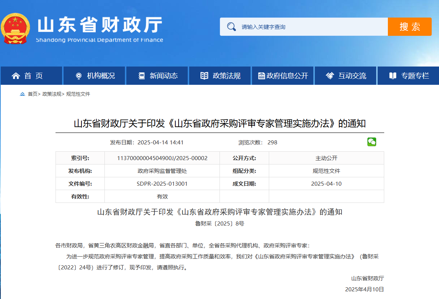Open the 规范性文件 breadcrumb link
Screen dimensions: 439x299
pyautogui.click(x=78, y=94)
